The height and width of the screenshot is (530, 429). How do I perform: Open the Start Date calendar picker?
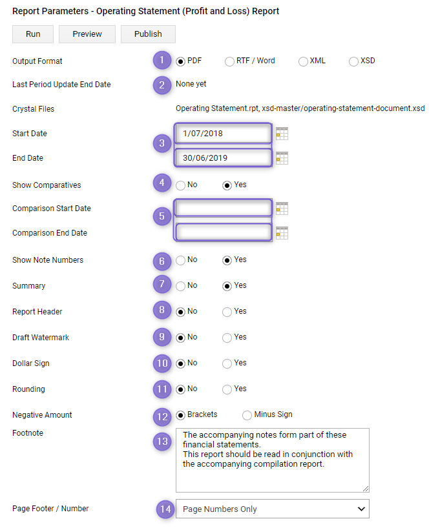pos(282,134)
